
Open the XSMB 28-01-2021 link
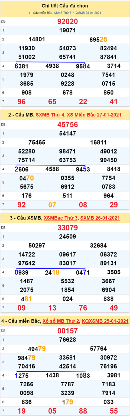click(88, 13)
